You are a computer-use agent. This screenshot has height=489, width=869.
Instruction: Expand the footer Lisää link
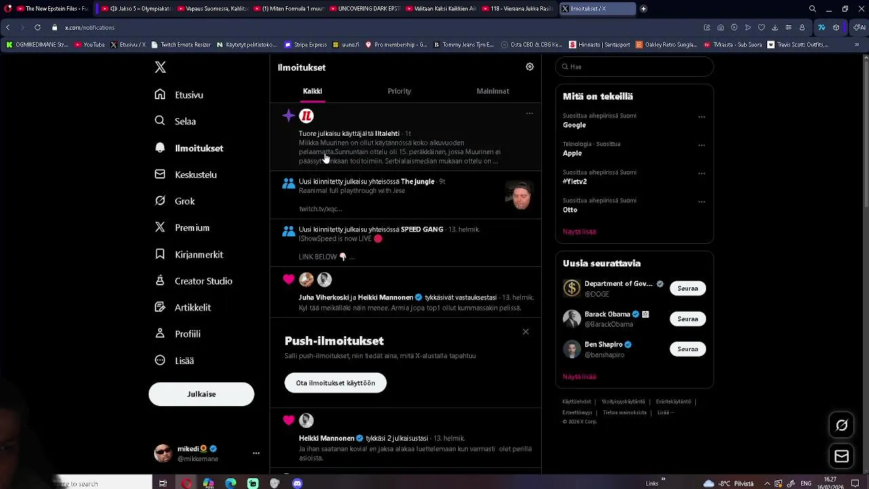point(665,412)
